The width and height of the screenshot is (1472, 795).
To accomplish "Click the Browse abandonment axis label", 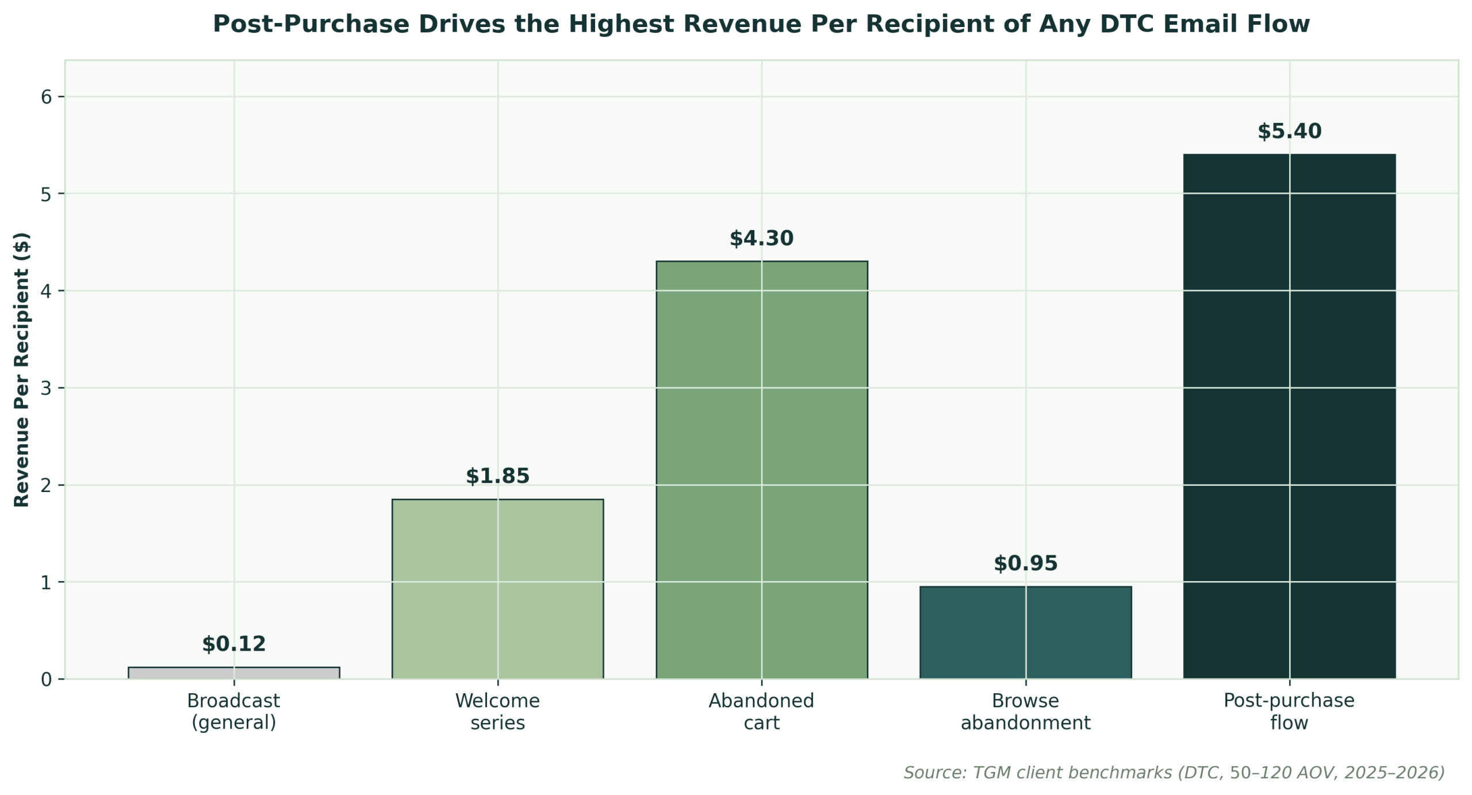I will [1026, 712].
